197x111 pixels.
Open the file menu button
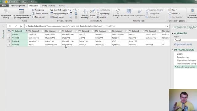4,6
